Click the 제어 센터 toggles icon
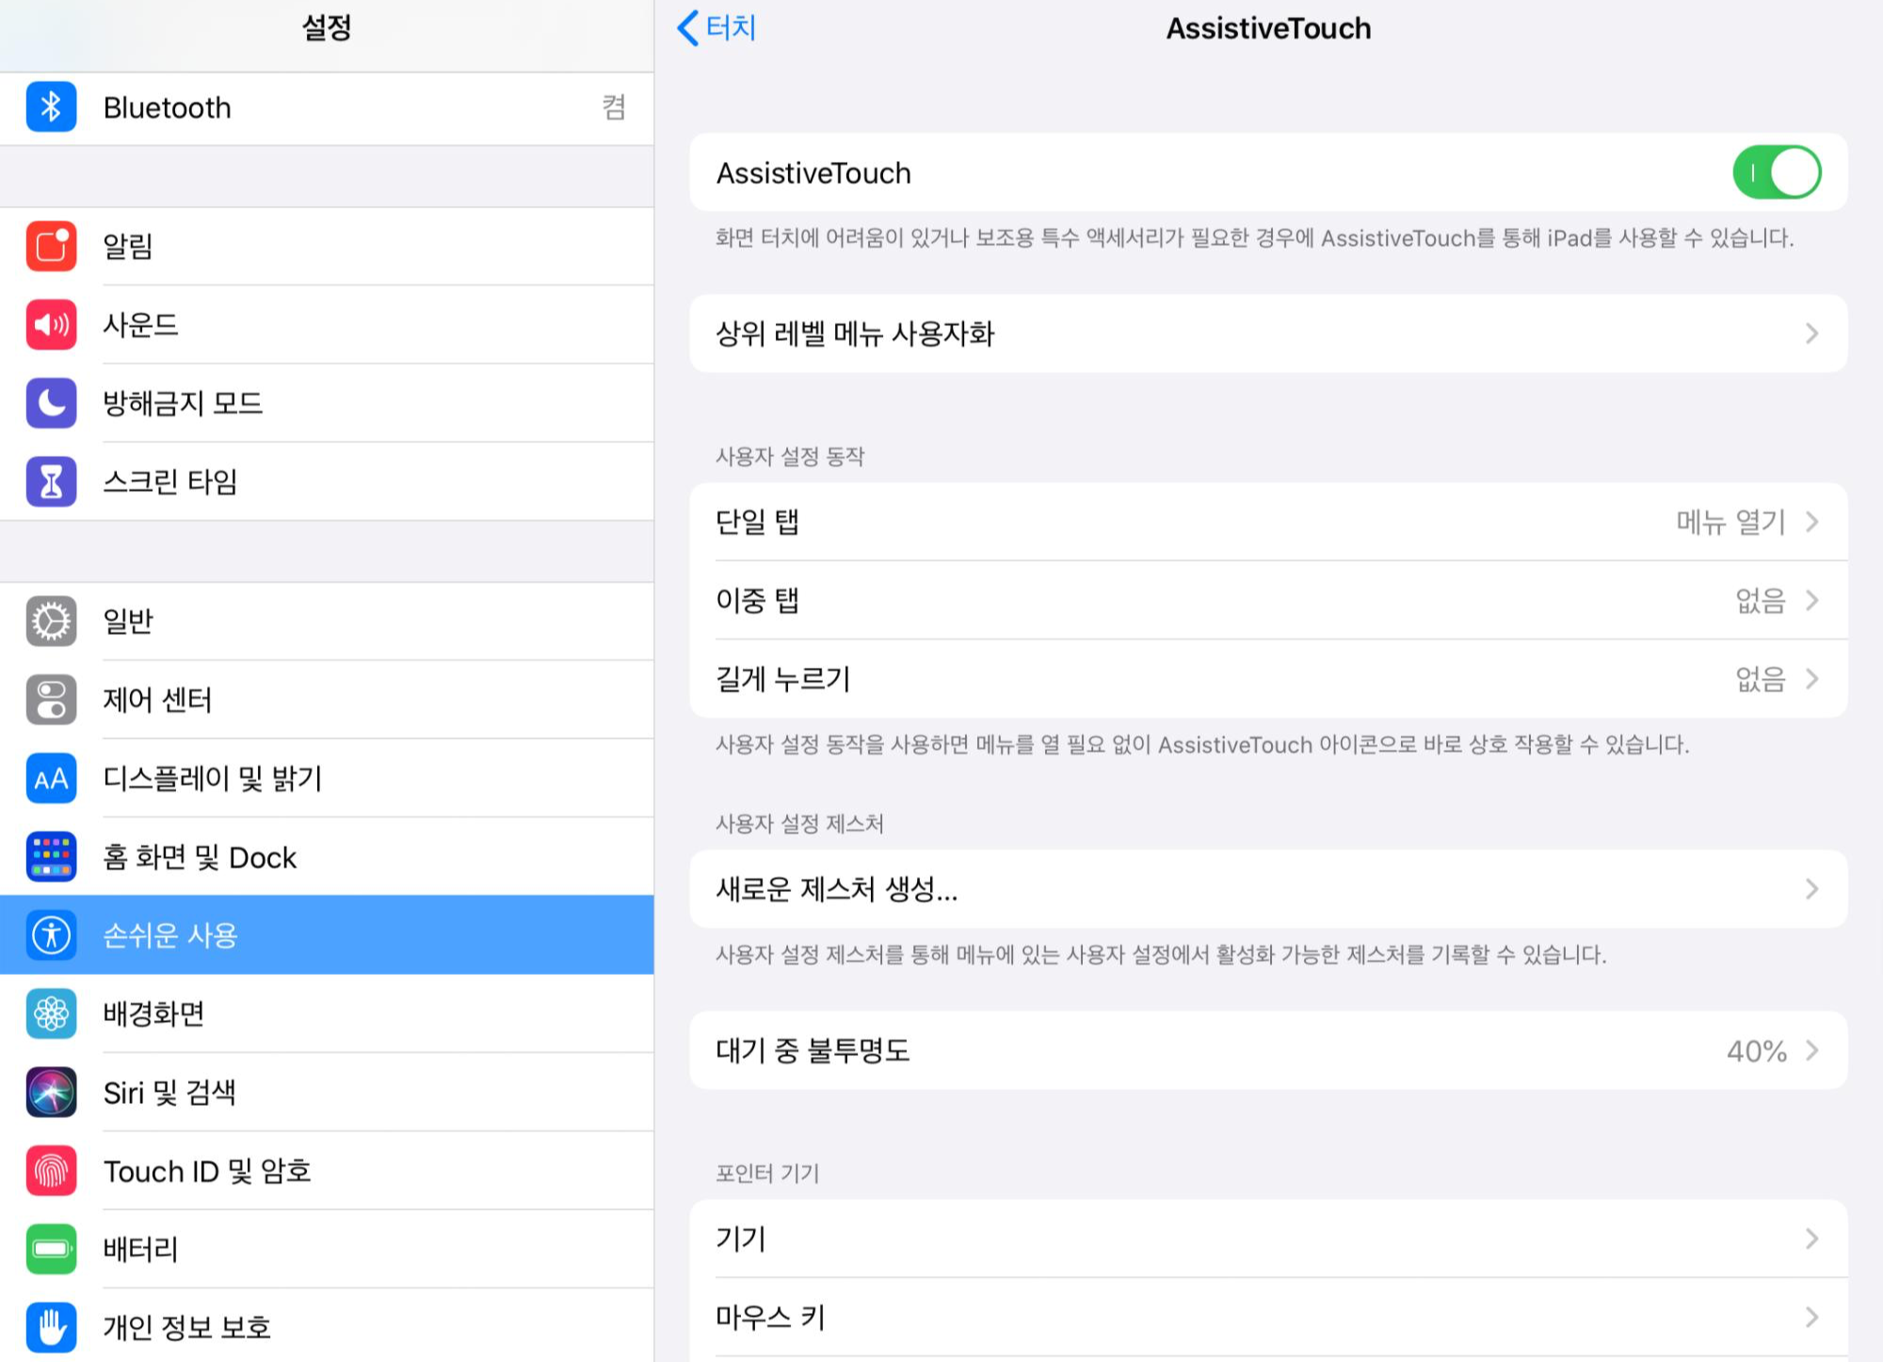This screenshot has width=1883, height=1362. [51, 700]
